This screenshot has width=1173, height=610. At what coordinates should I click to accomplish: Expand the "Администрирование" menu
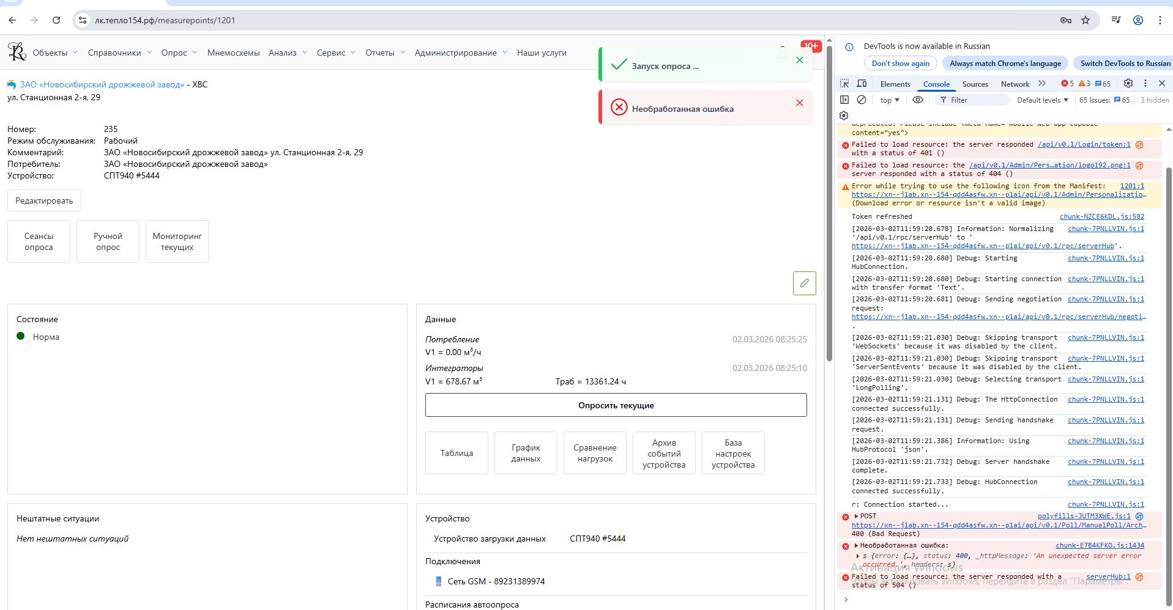pyautogui.click(x=461, y=53)
